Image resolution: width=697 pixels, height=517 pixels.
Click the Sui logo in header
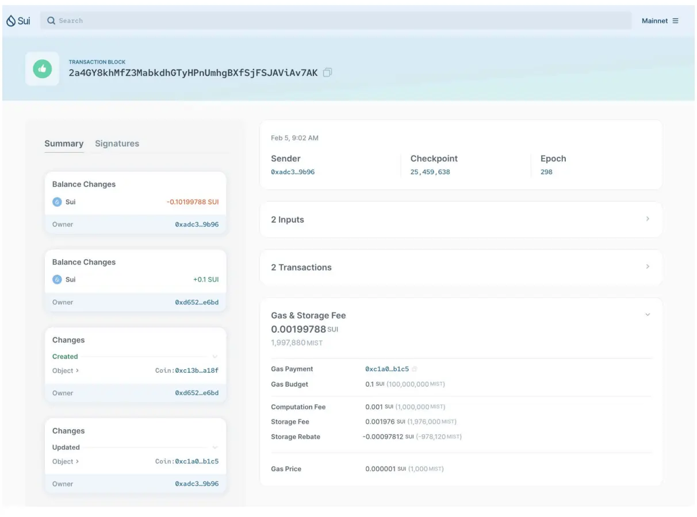(18, 21)
